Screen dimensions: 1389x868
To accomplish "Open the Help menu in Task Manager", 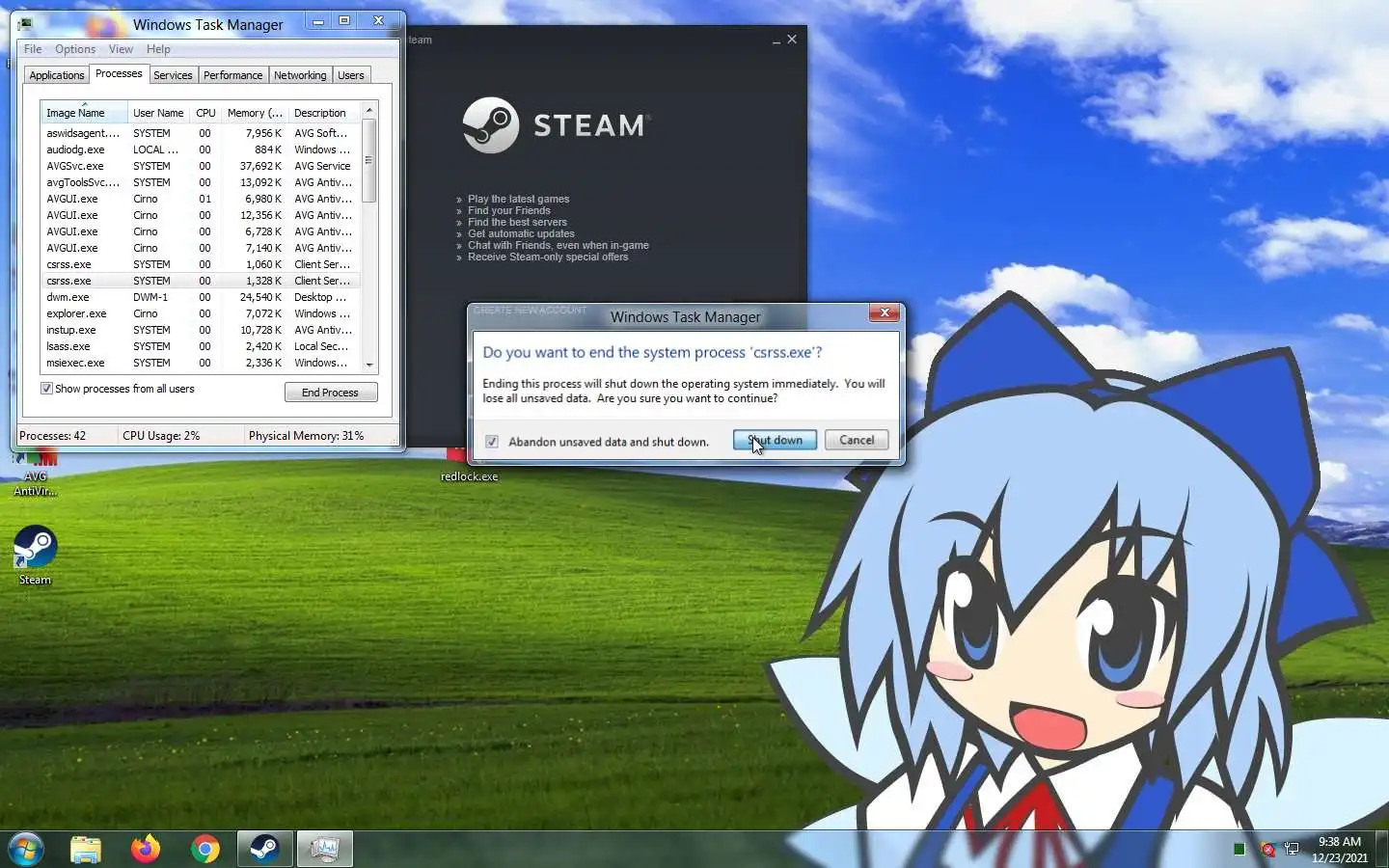I will [158, 49].
